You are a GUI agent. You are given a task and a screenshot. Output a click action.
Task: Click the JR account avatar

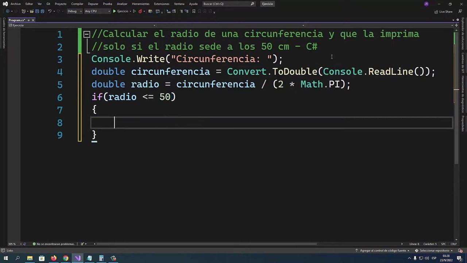pos(426,4)
